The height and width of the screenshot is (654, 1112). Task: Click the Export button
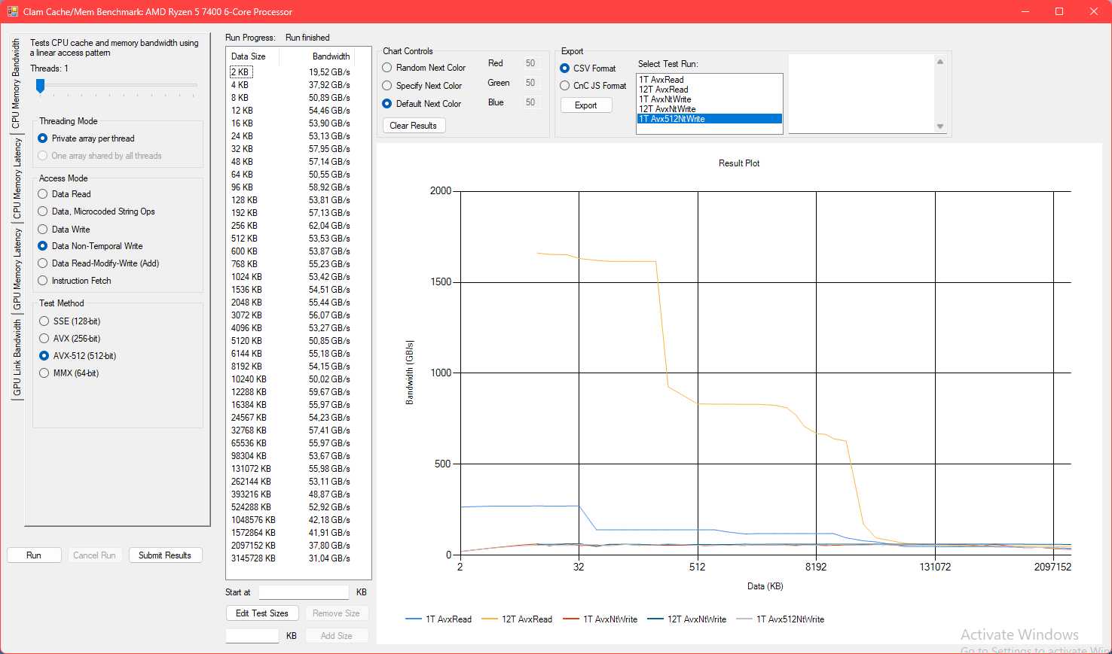tap(585, 105)
